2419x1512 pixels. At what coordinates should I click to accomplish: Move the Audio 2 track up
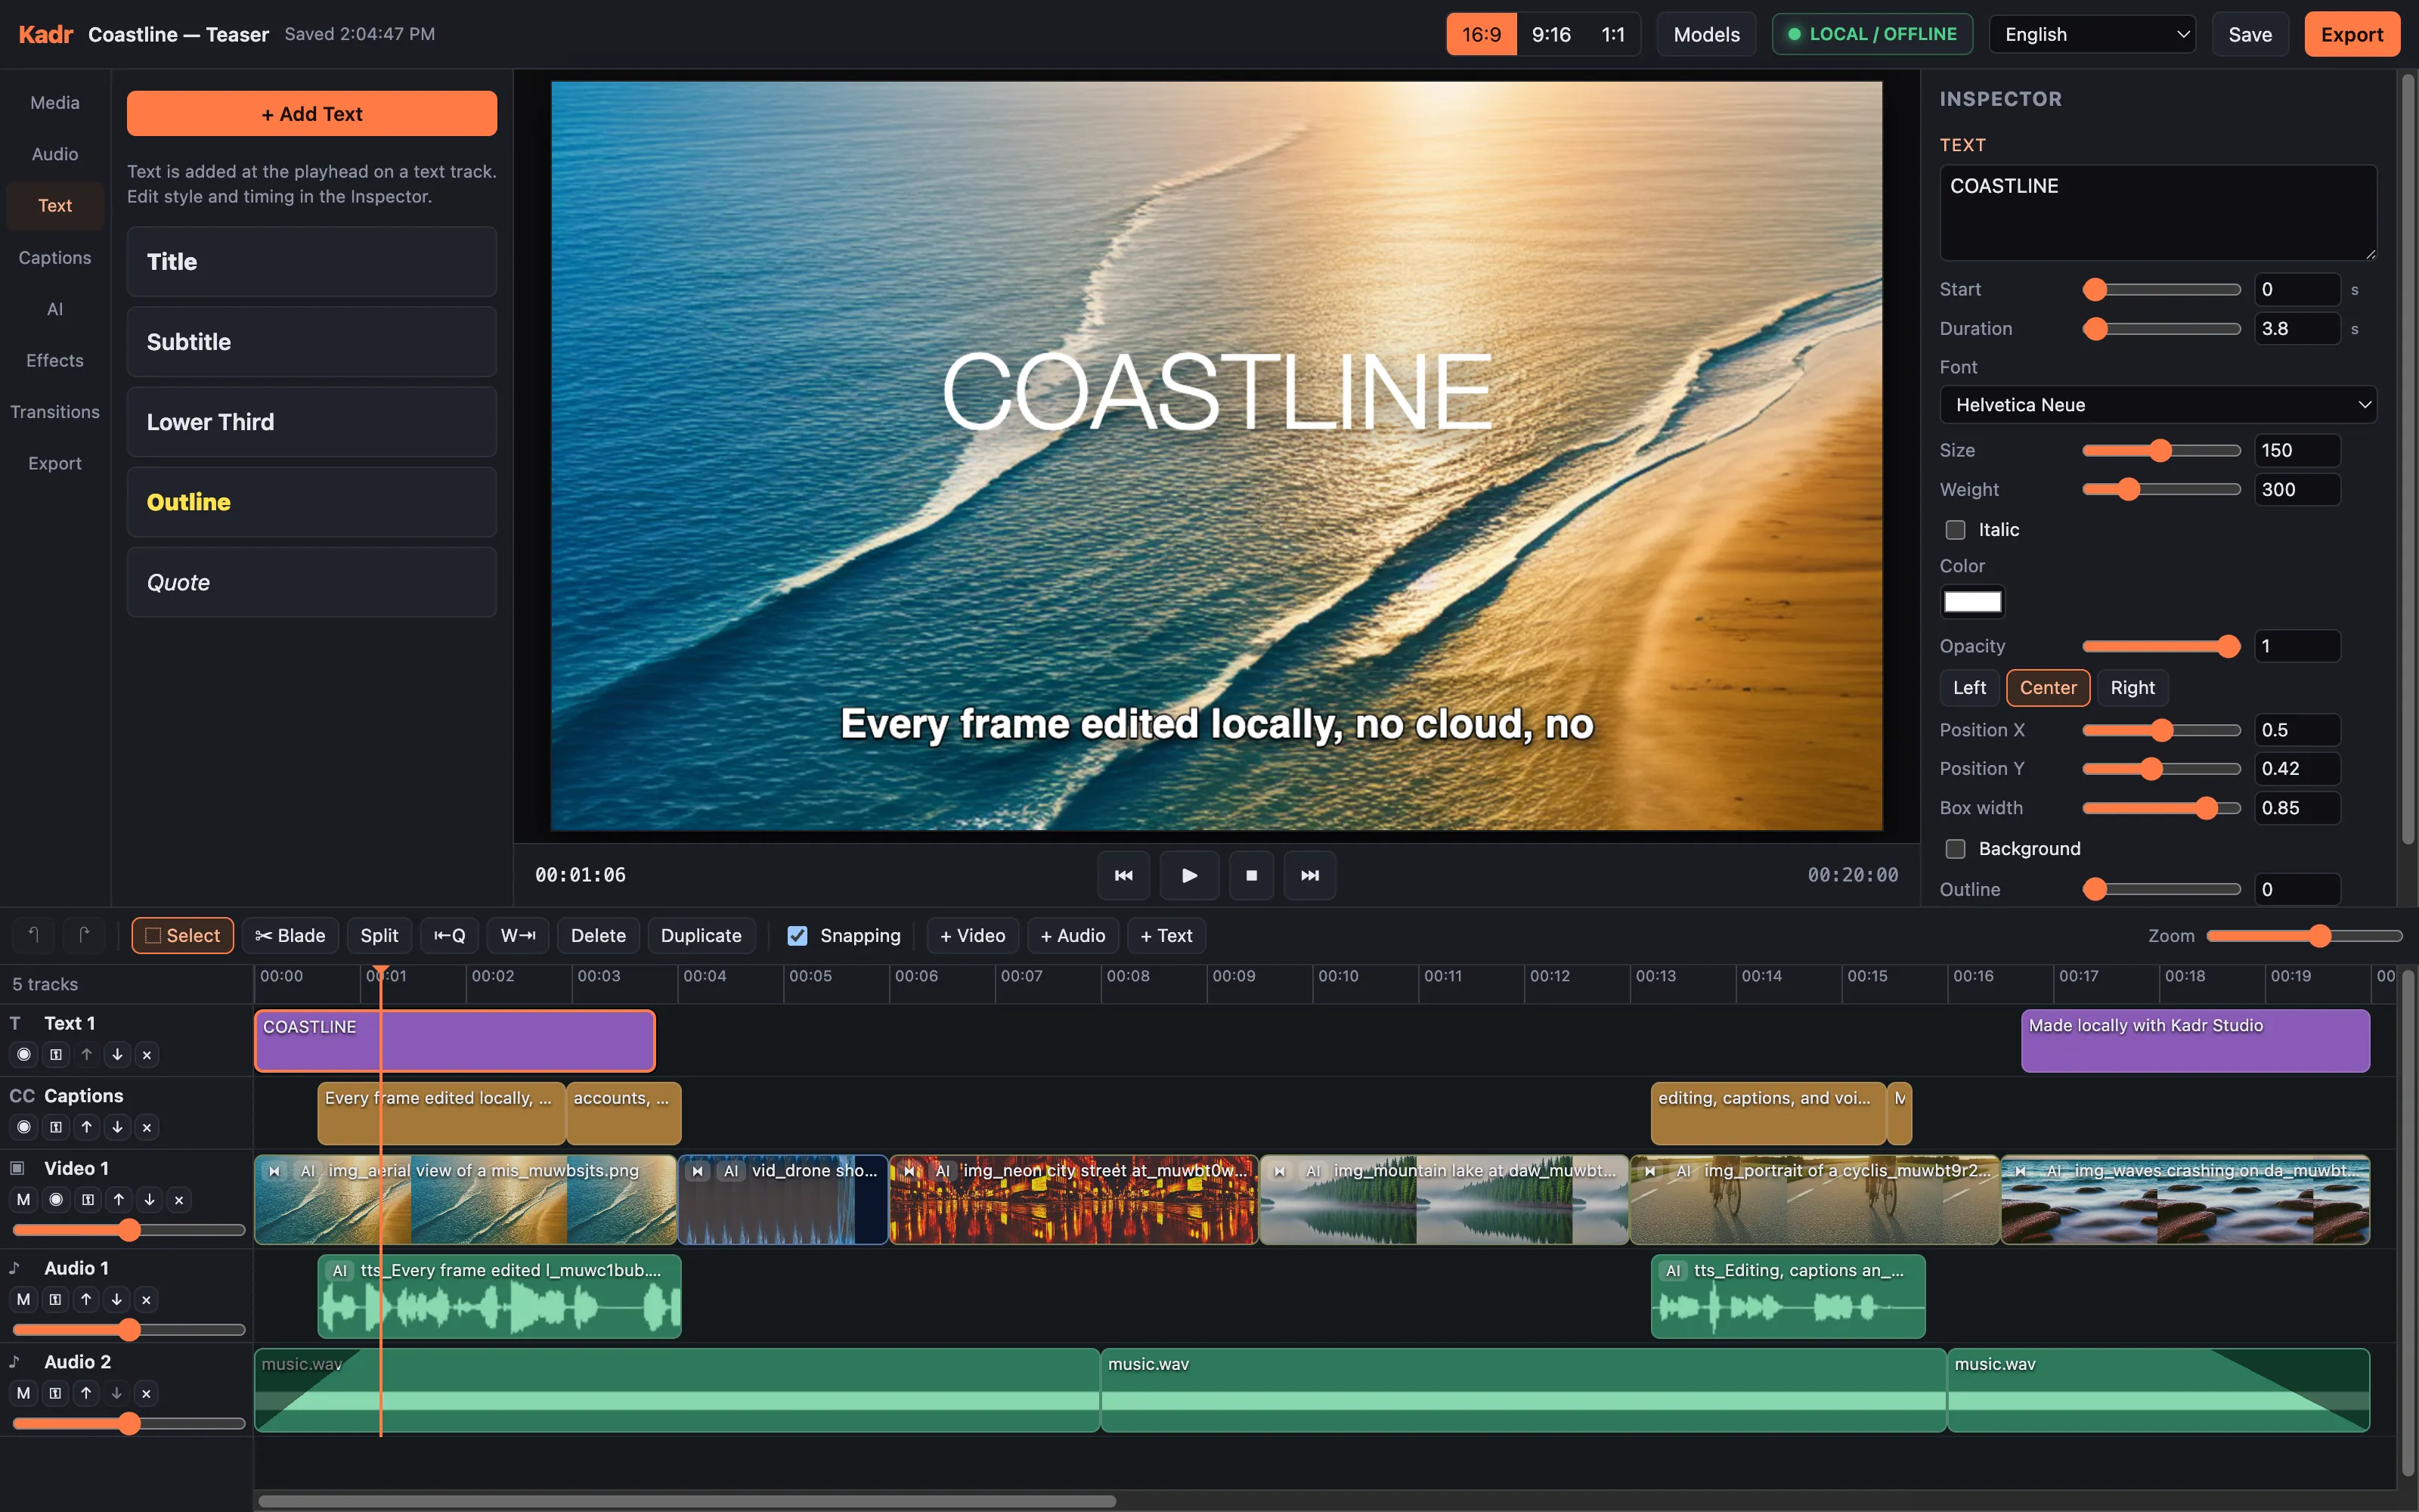coord(86,1393)
